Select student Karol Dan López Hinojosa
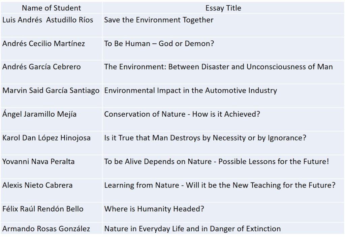 [46, 138]
